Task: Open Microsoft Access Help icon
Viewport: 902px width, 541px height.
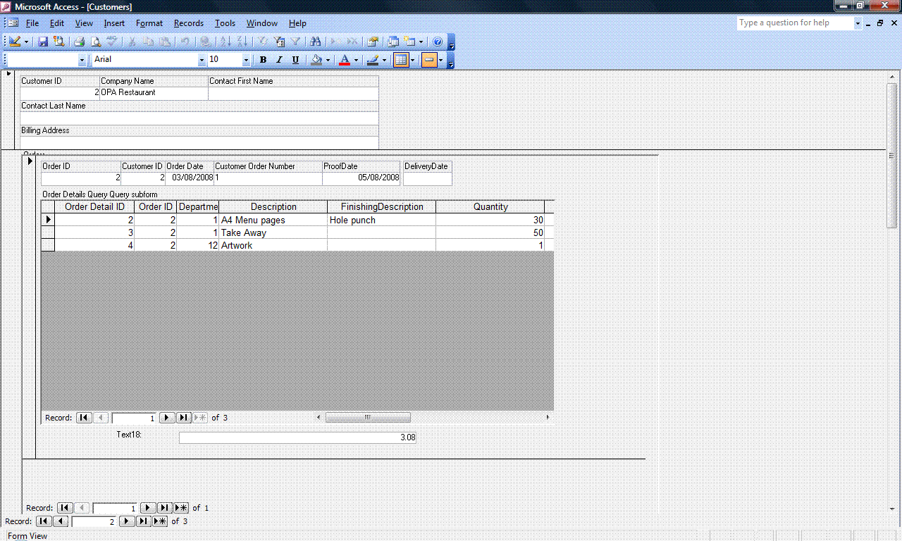Action: pos(438,42)
